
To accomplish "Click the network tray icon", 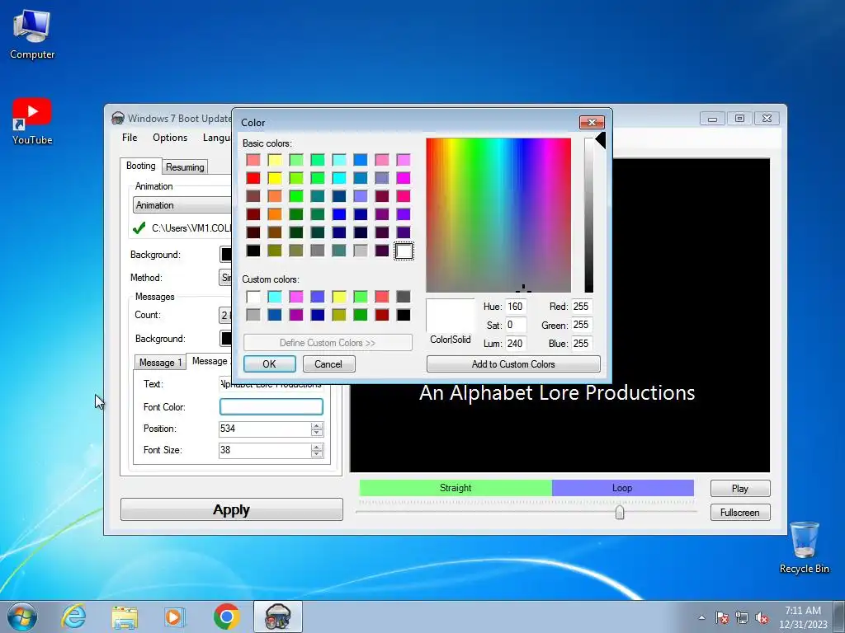I will [742, 617].
